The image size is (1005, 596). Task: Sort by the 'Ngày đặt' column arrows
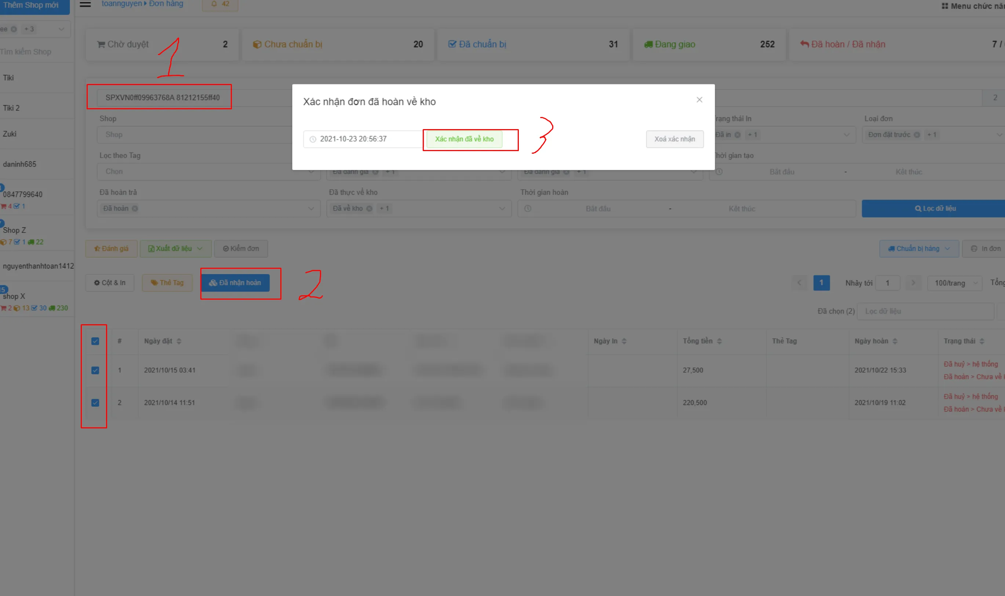coord(179,341)
